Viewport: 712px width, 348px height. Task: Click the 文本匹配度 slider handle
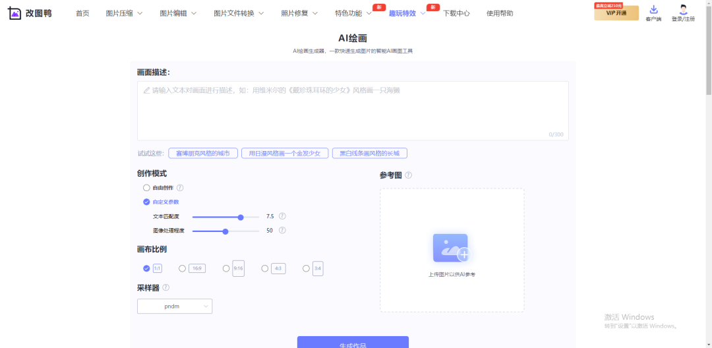241,217
